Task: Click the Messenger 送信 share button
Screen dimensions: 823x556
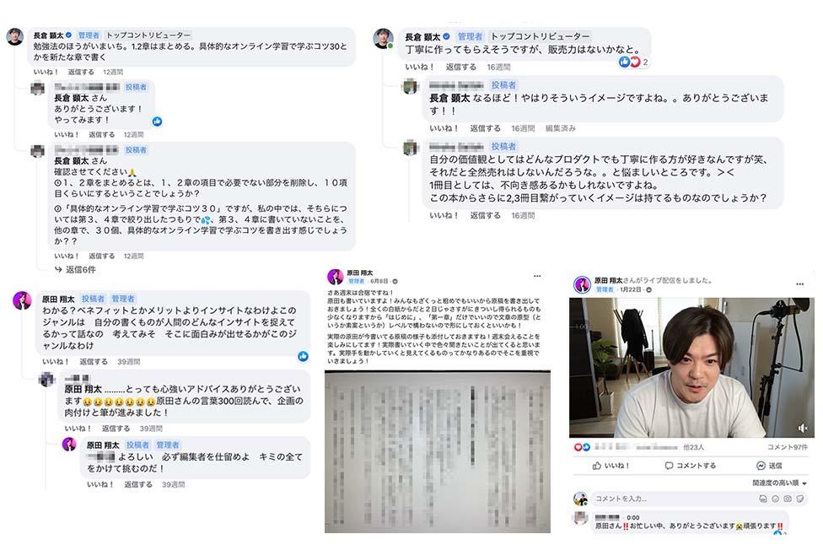Action: (770, 466)
